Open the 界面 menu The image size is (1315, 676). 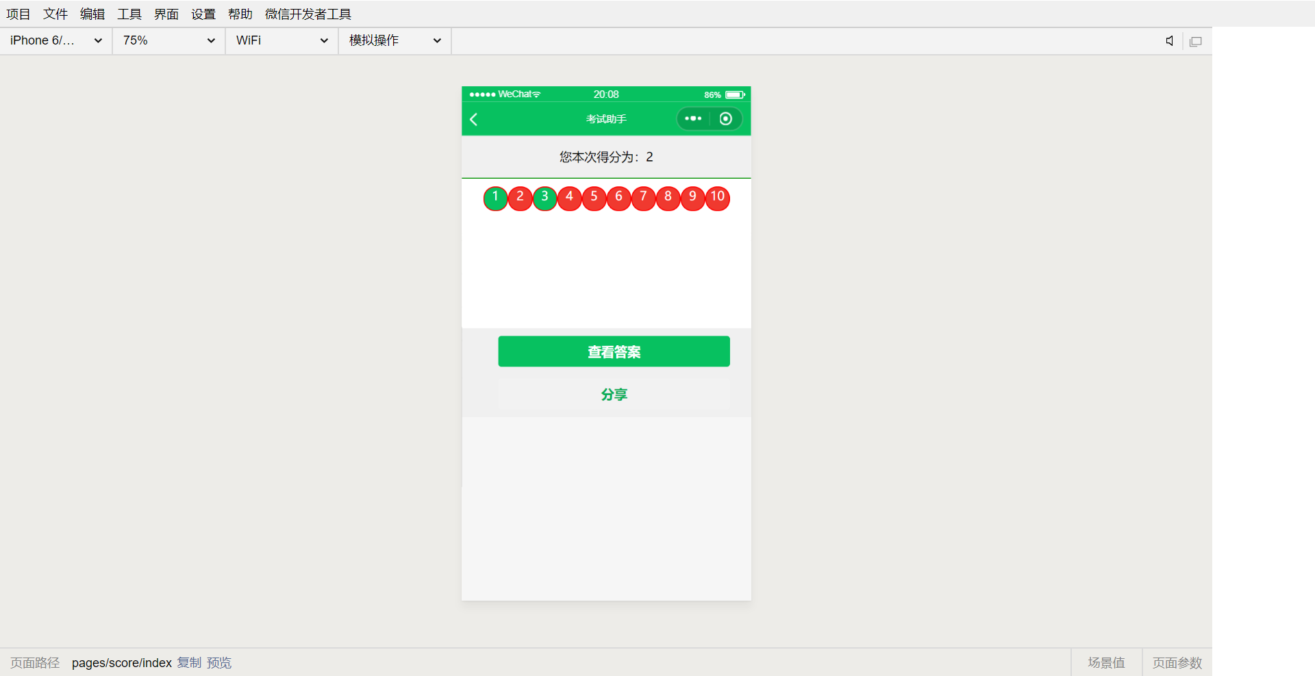pos(166,14)
